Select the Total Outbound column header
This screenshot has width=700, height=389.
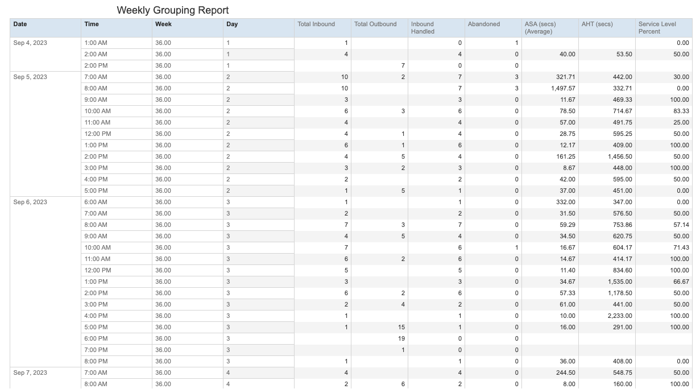point(375,24)
